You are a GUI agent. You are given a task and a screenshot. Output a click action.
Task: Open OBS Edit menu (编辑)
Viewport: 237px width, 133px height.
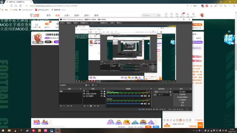coord(69,23)
